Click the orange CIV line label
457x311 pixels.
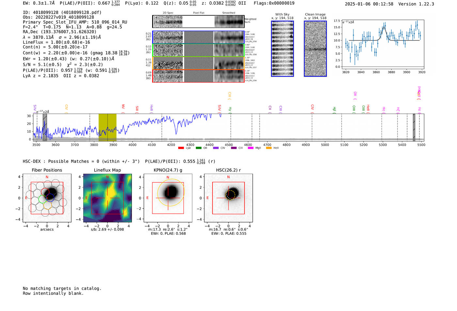(66, 109)
